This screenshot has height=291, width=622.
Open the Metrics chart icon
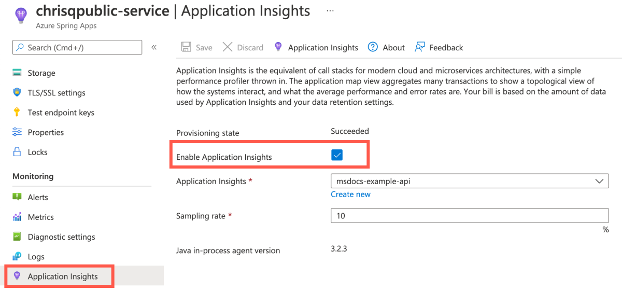[x=17, y=217]
